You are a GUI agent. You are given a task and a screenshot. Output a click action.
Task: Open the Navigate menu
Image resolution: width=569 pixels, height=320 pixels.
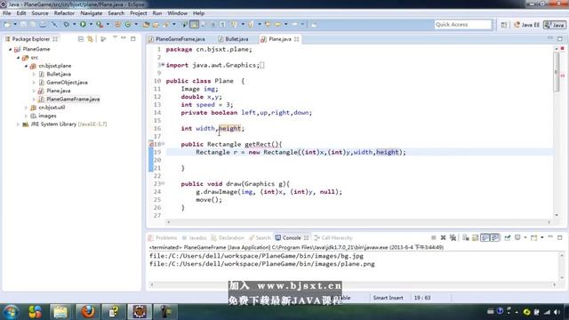91,13
